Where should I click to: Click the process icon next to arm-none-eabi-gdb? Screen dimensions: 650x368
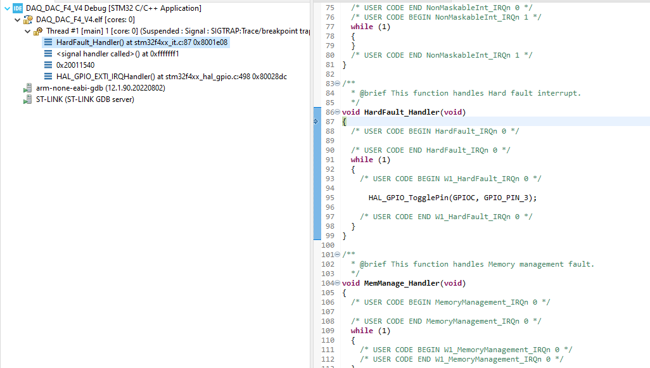tap(27, 87)
